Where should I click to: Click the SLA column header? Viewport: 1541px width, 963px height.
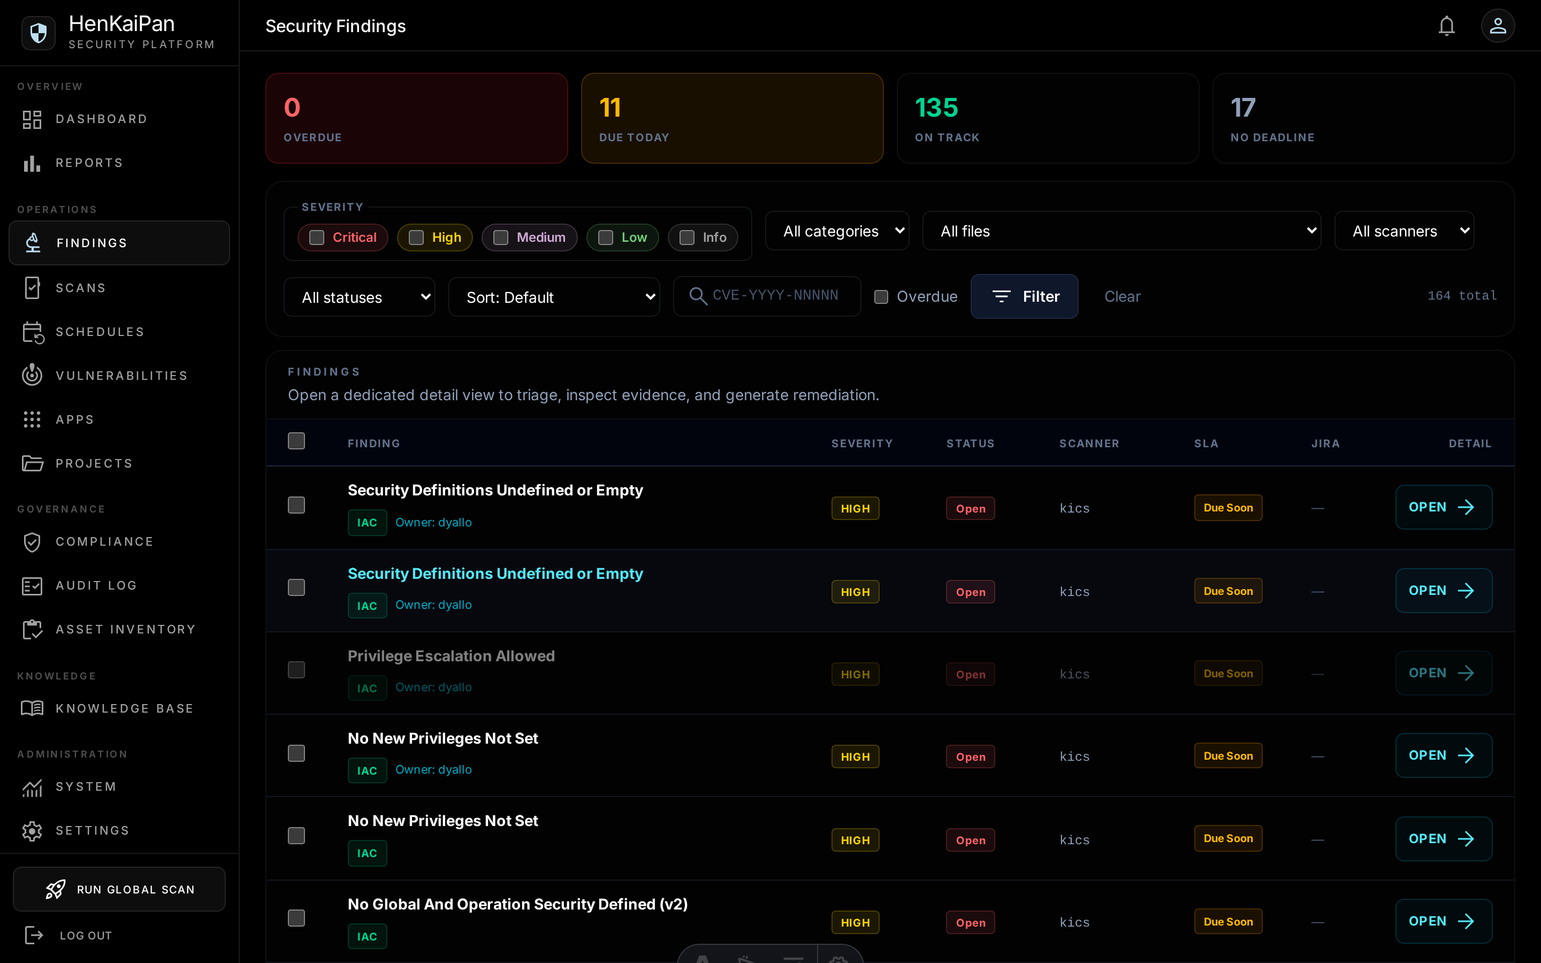[1206, 444]
